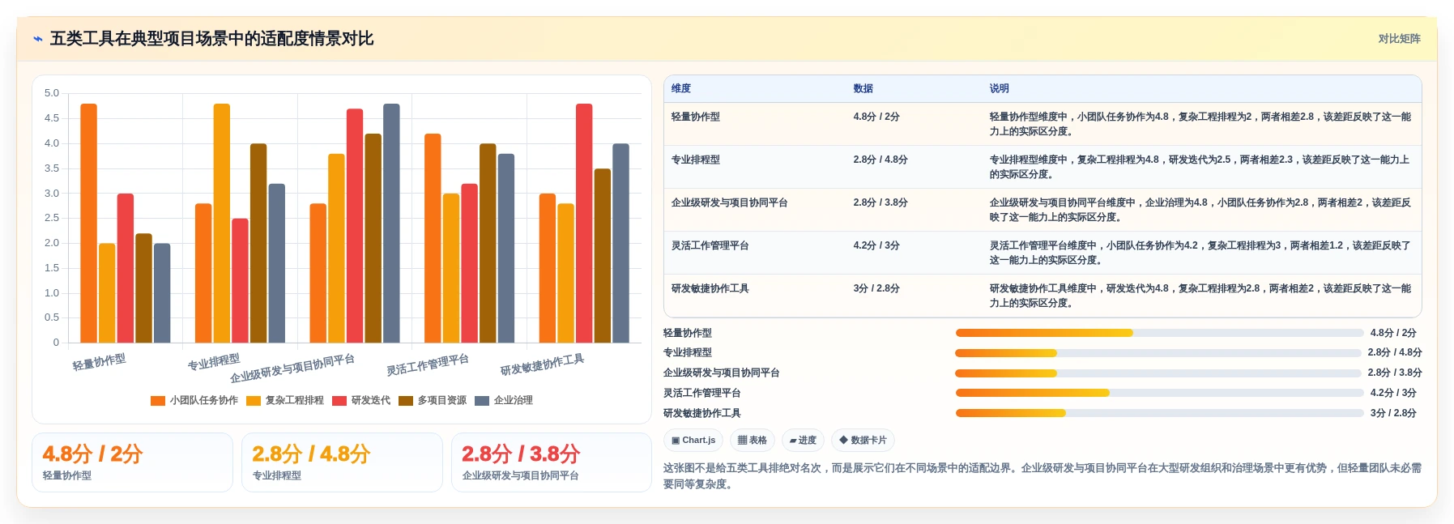
Task: Click the 3分 / 2.8分 value beside the progress bar
Action: point(1393,413)
